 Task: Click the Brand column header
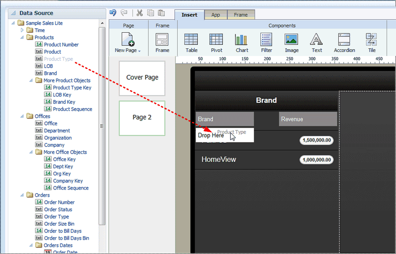[225, 119]
